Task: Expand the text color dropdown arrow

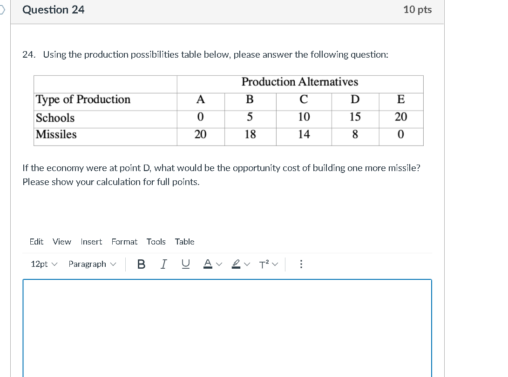Action: (219, 264)
